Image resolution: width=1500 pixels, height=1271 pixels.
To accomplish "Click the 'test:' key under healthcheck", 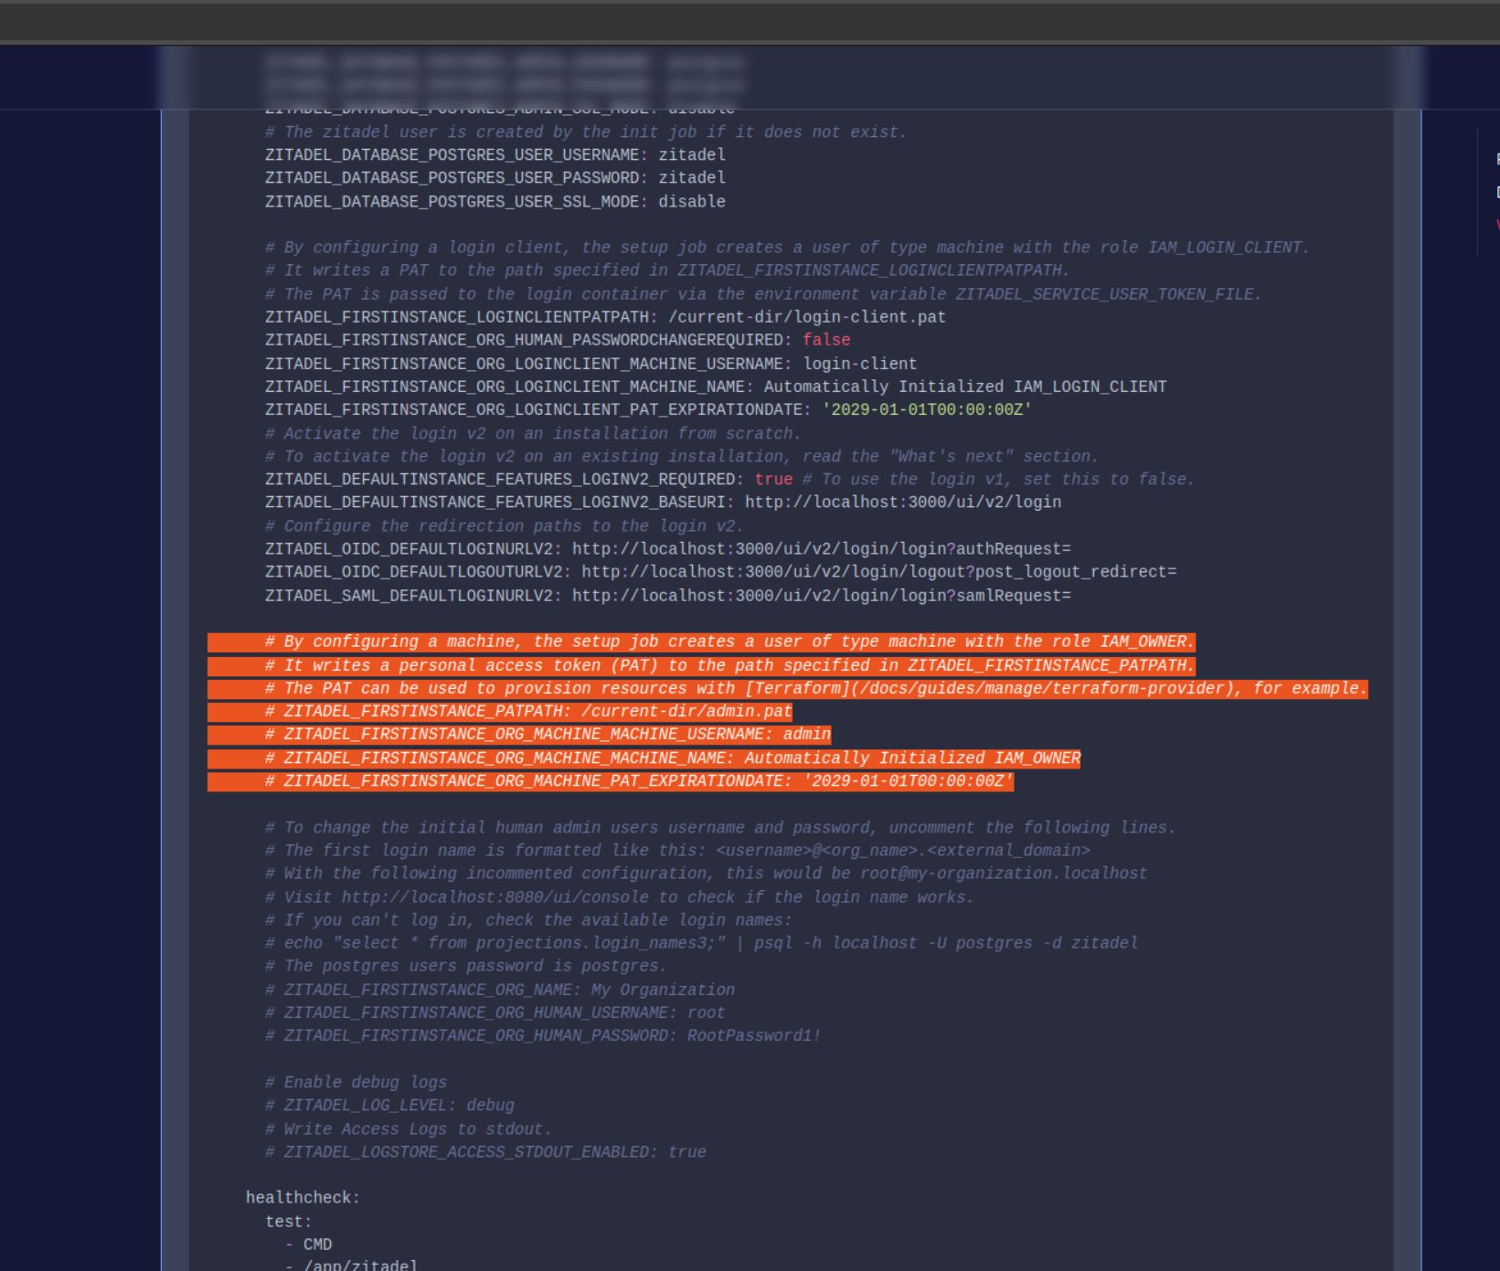I will [x=289, y=1222].
